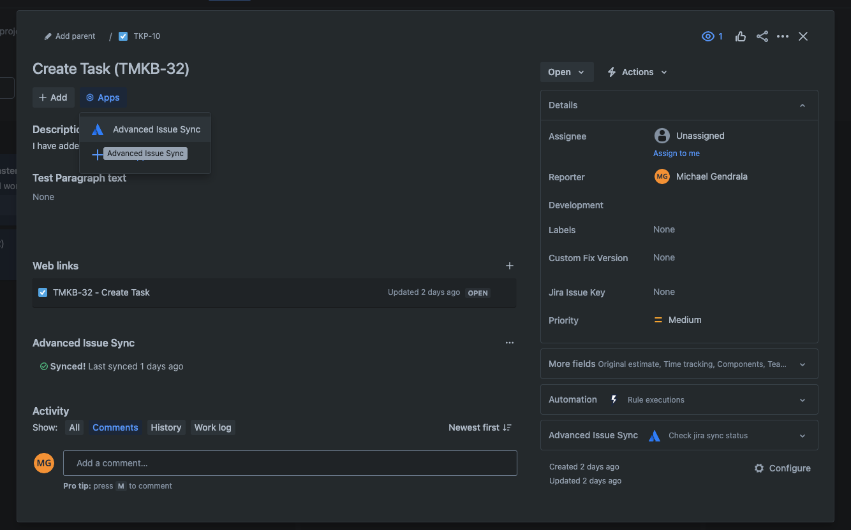Open the three-dot more actions menu
Image resolution: width=851 pixels, height=530 pixels.
coord(783,36)
